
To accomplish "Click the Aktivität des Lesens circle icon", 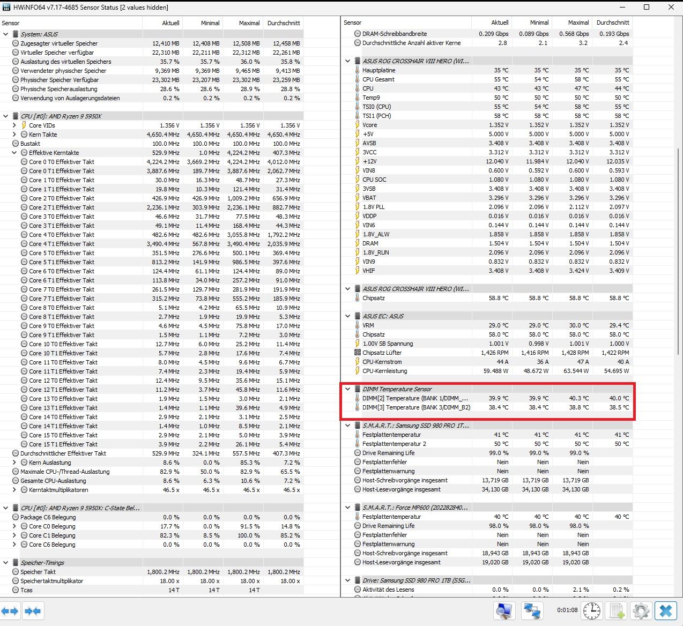I will coord(358,590).
